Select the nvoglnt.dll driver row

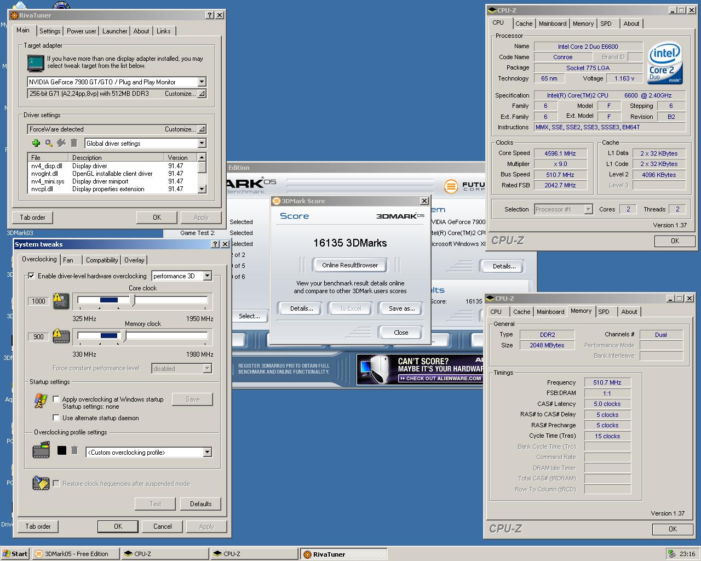tap(113, 174)
